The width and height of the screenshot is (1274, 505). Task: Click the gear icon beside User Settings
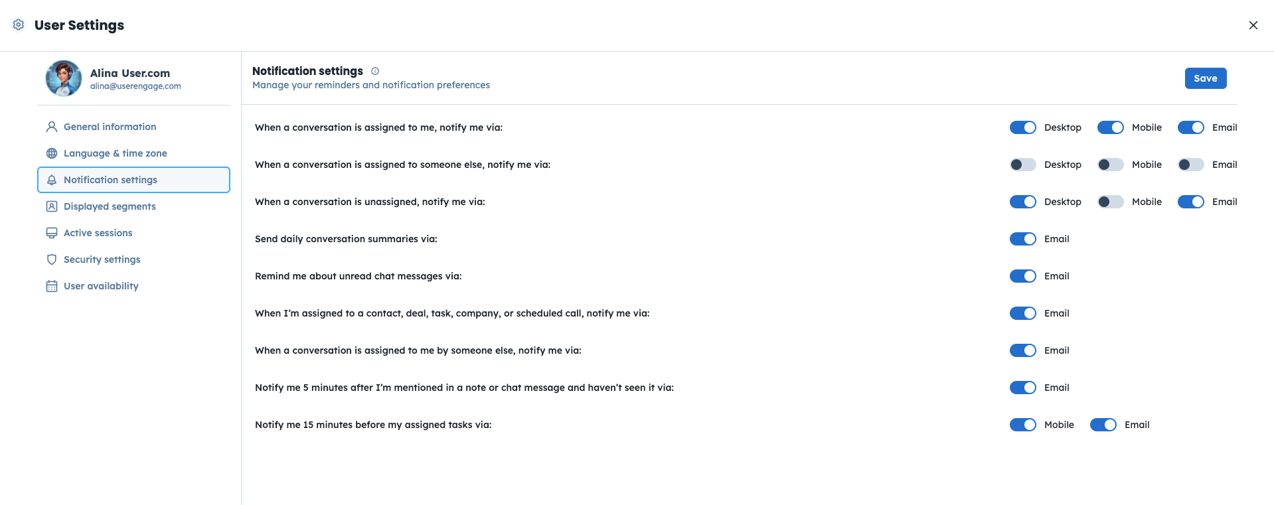pos(19,25)
